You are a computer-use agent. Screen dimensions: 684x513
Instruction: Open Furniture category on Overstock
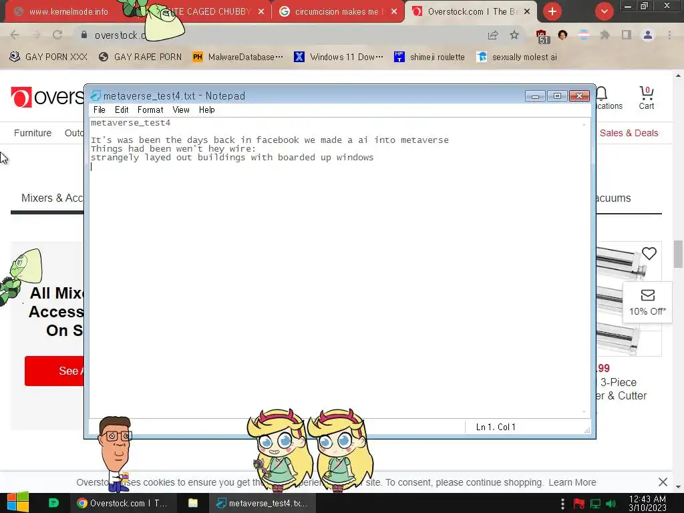[x=33, y=133]
